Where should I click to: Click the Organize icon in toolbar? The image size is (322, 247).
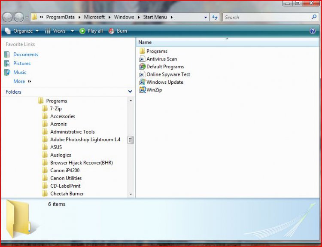pos(8,31)
